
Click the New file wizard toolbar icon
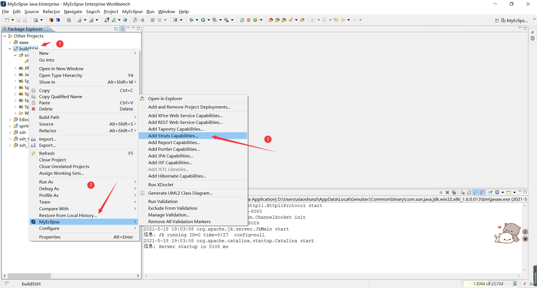tap(7, 20)
